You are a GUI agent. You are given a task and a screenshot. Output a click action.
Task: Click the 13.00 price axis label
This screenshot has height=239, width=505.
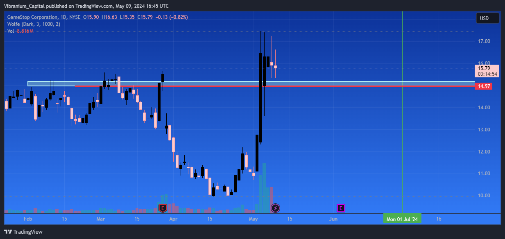[484, 130]
